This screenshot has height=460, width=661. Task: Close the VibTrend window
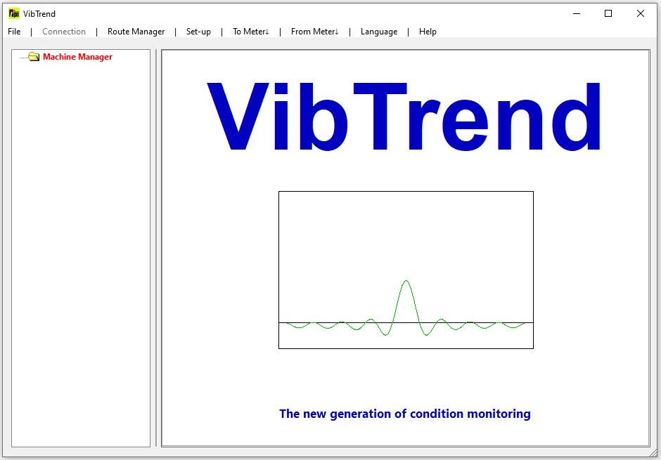tap(641, 13)
